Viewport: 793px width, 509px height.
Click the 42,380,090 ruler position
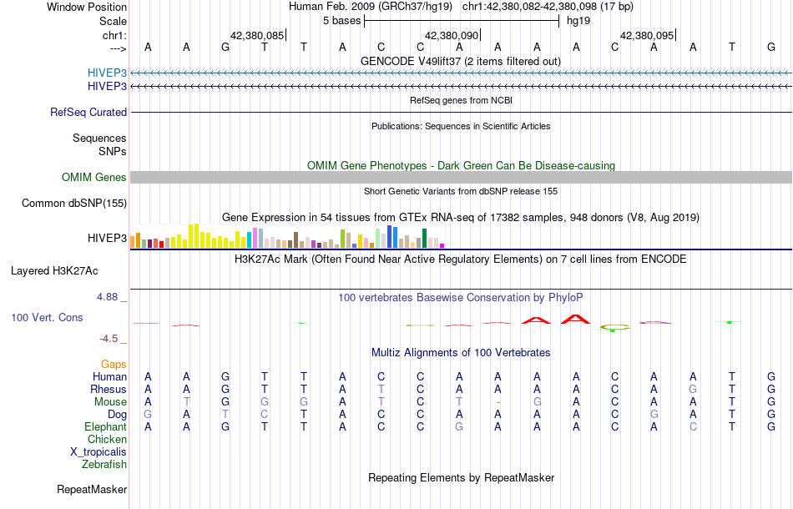pyautogui.click(x=452, y=35)
